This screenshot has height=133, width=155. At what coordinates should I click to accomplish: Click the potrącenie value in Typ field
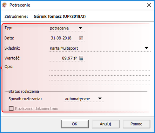click(x=59, y=28)
